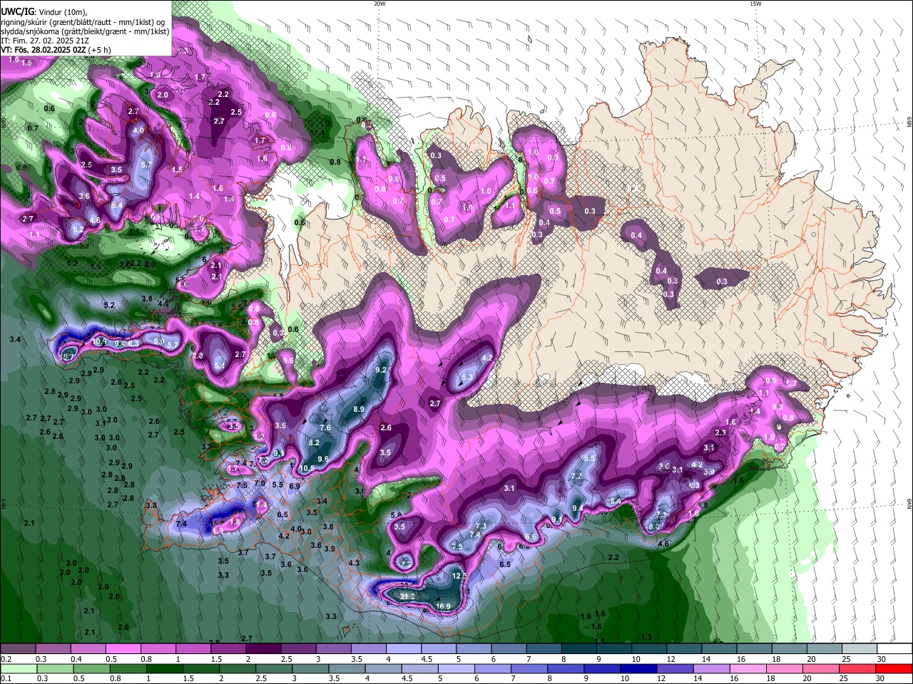Click the '0.8' label on the upper snow scale

point(146,659)
